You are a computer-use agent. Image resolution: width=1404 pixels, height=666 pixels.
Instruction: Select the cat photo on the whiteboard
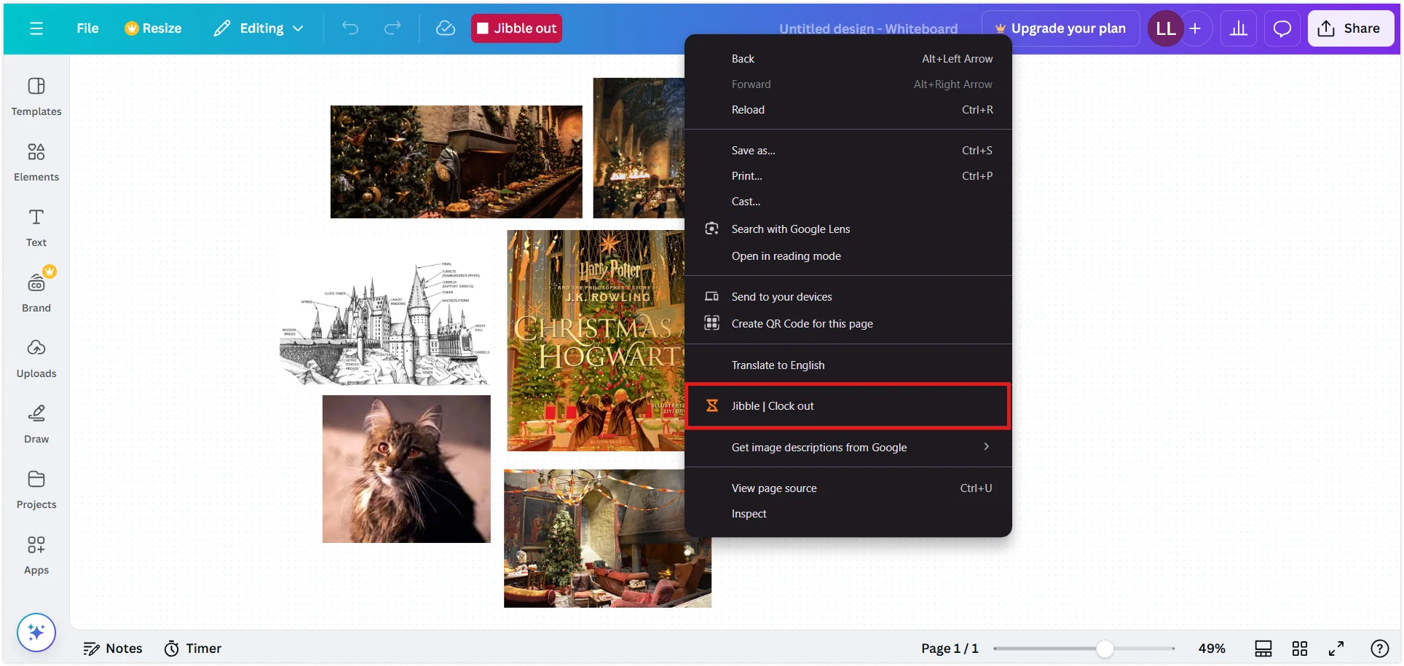click(406, 469)
